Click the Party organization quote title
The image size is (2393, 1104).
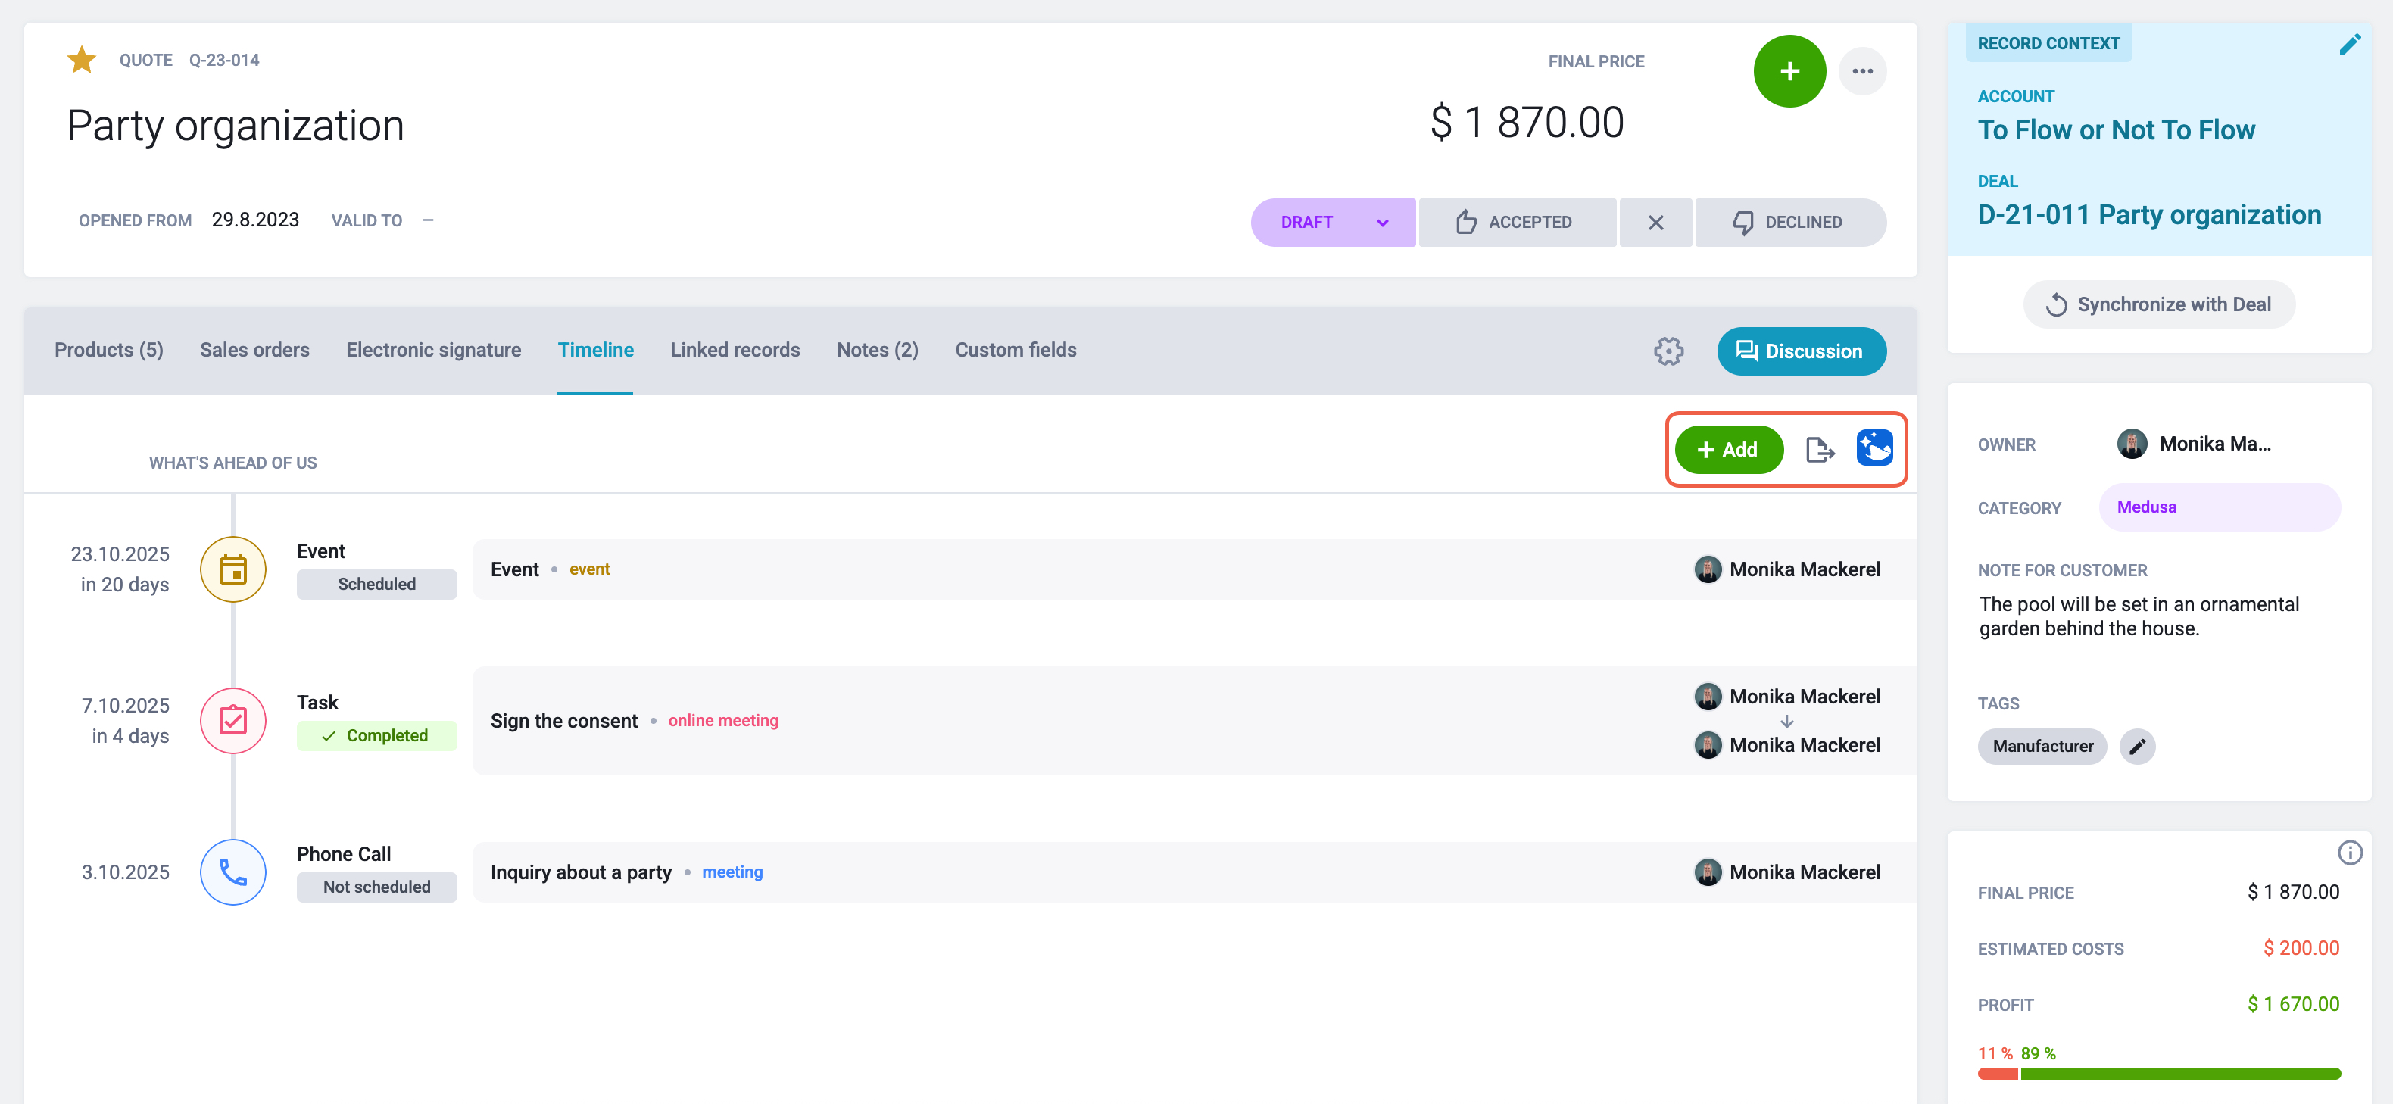(x=236, y=126)
